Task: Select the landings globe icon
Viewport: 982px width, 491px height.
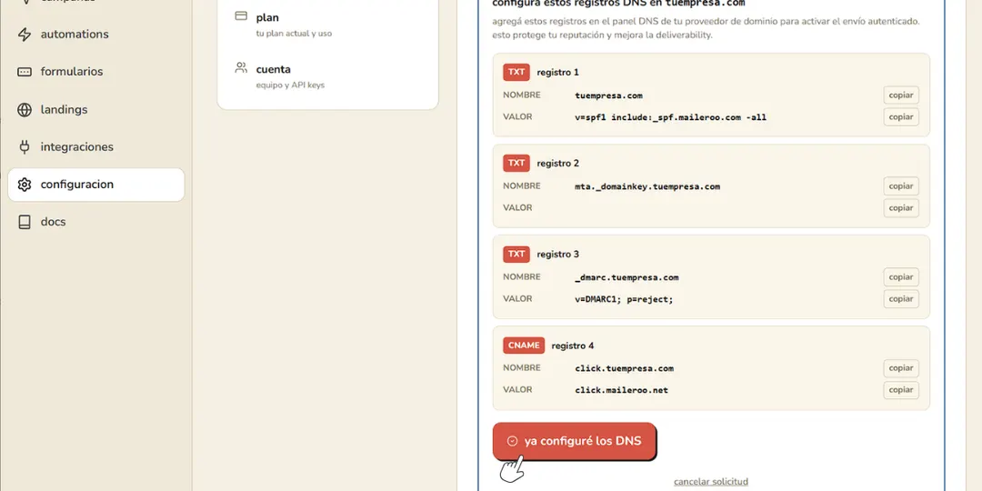Action: (x=25, y=110)
